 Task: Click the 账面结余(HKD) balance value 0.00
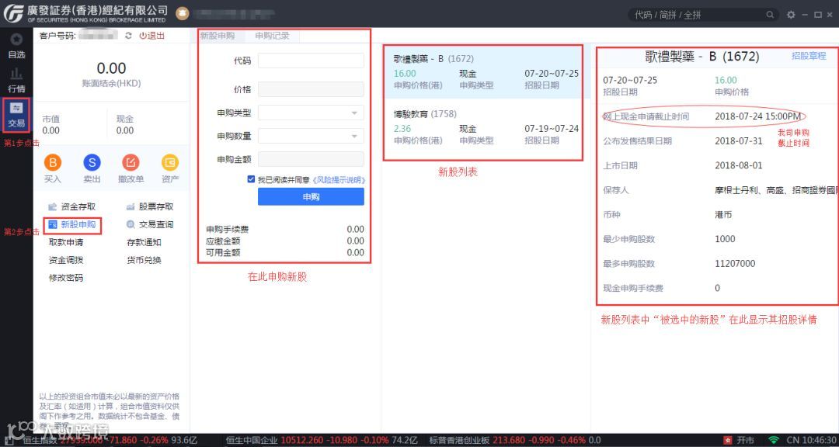tap(111, 68)
